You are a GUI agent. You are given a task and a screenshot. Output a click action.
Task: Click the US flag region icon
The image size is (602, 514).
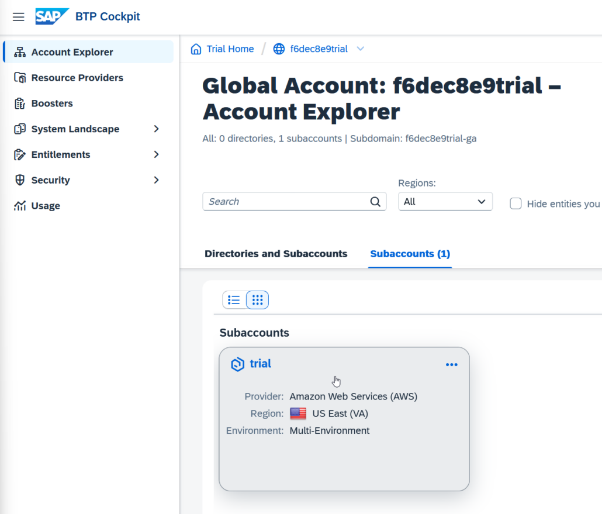click(298, 414)
